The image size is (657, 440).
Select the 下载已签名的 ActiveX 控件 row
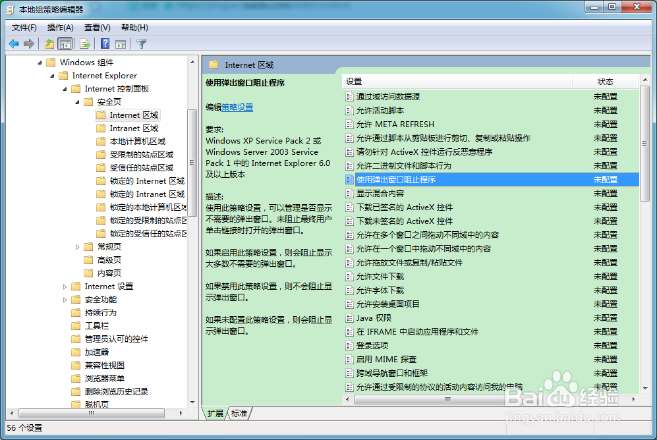[491, 207]
